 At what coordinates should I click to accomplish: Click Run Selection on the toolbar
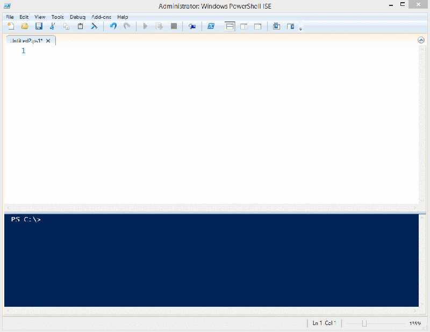(159, 26)
